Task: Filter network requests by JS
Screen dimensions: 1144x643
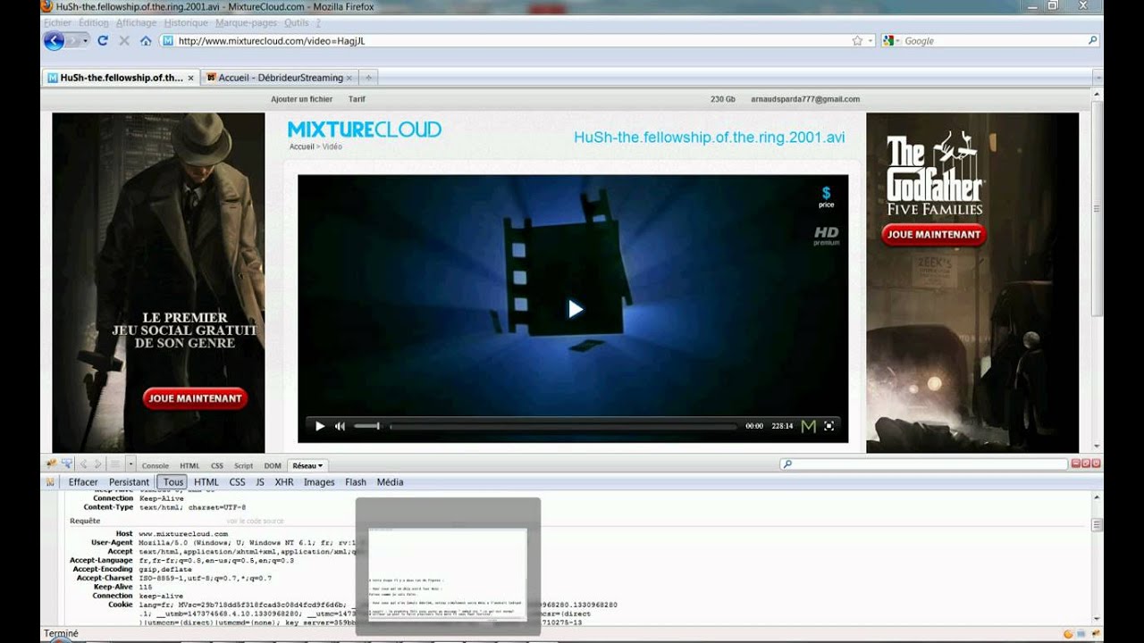Action: [x=260, y=482]
